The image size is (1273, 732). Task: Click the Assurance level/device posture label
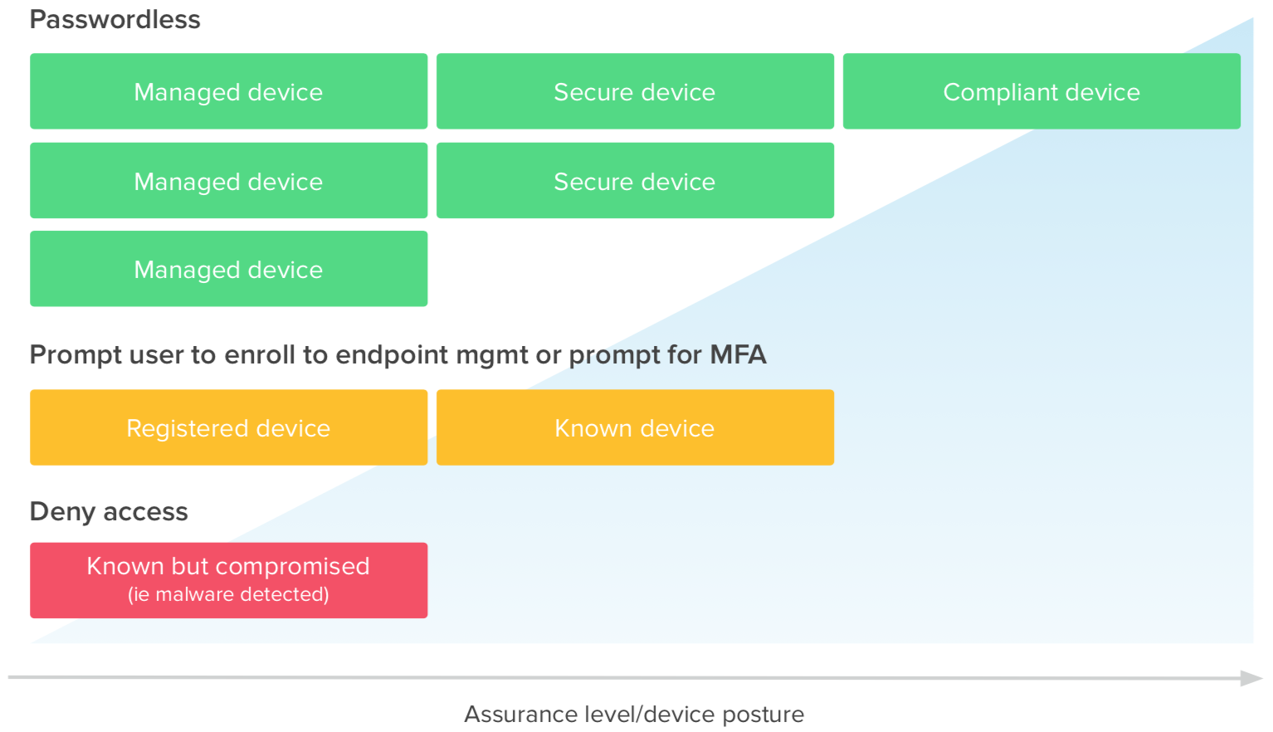tap(634, 714)
